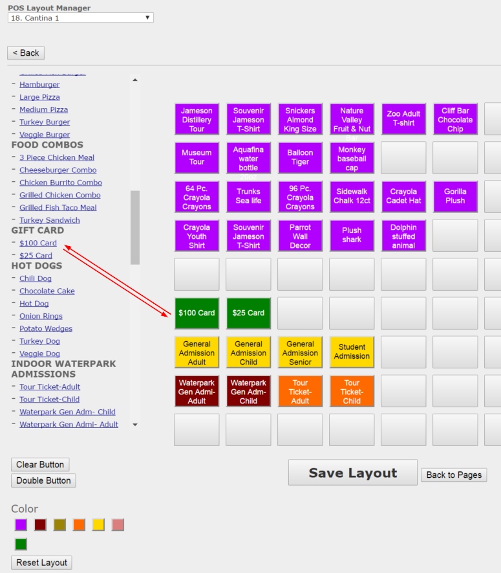Select the dark red color swatch

(x=41, y=524)
